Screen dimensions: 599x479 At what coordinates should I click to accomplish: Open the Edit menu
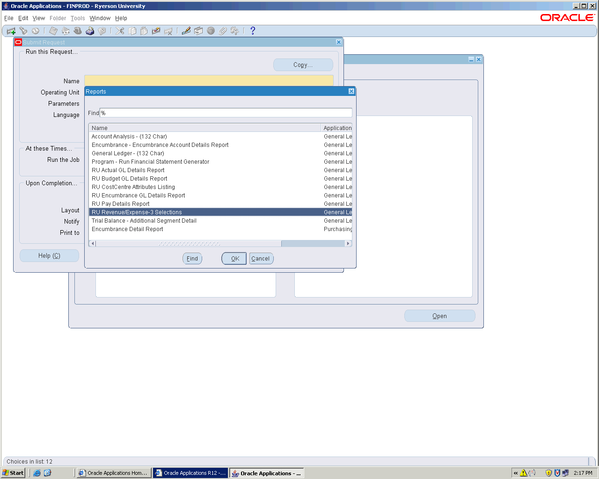tap(23, 18)
